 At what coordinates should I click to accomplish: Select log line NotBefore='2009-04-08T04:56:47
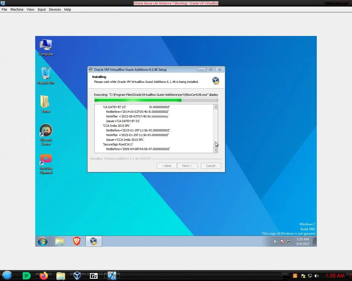coord(138,149)
